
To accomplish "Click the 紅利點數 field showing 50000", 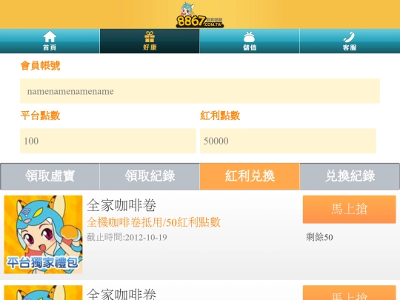I will [x=288, y=141].
